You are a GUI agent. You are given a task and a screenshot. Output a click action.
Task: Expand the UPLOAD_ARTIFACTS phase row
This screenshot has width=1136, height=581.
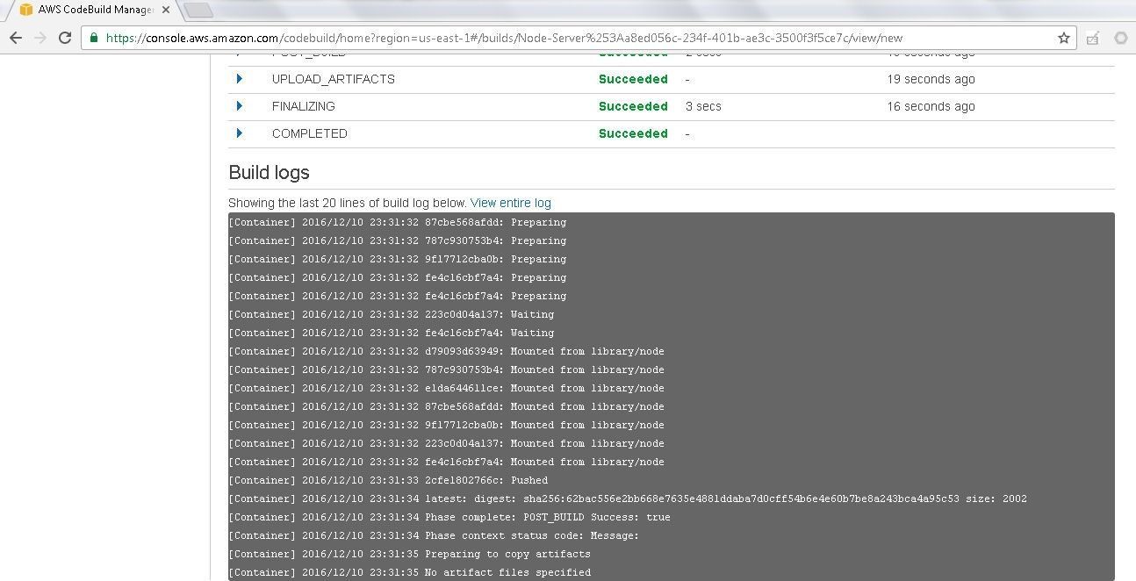coord(239,79)
